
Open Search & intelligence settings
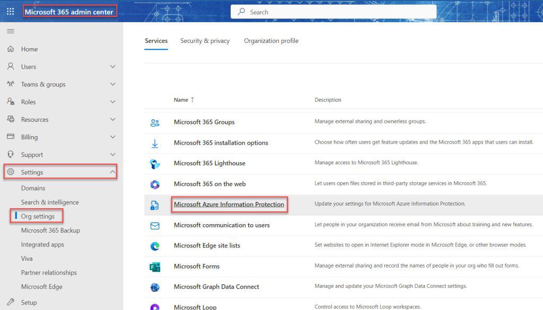click(50, 202)
